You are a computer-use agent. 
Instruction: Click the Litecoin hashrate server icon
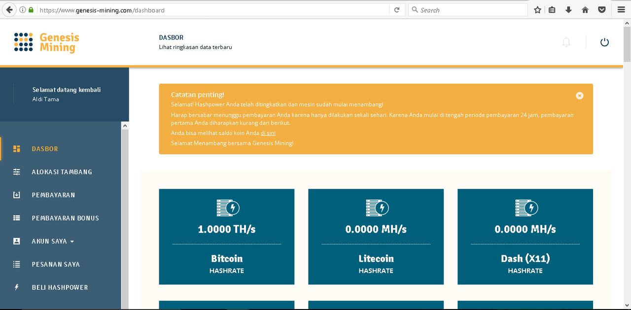[x=377, y=207]
